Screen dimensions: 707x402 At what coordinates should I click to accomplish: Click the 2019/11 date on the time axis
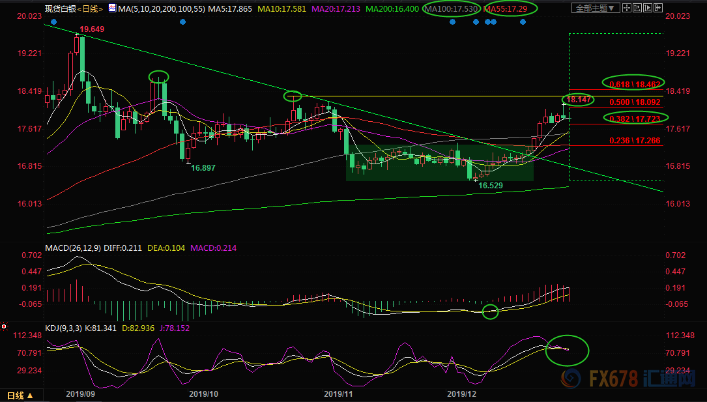pyautogui.click(x=337, y=394)
